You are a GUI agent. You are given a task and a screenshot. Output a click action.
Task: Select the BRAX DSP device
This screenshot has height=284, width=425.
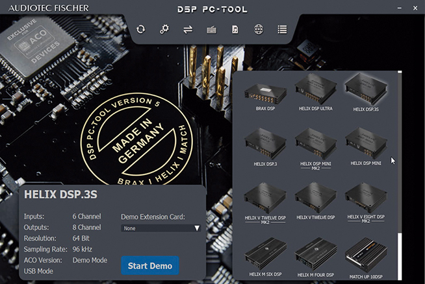coord(265,97)
